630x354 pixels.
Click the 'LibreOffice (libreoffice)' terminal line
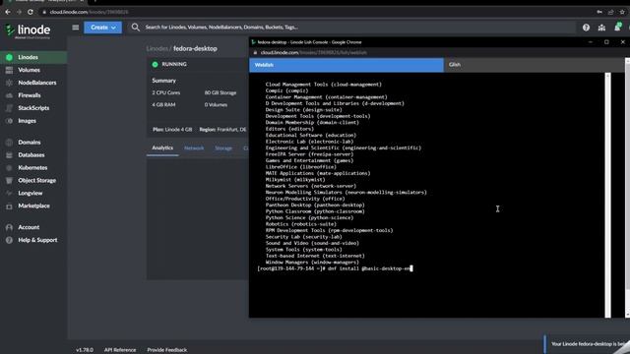point(301,167)
